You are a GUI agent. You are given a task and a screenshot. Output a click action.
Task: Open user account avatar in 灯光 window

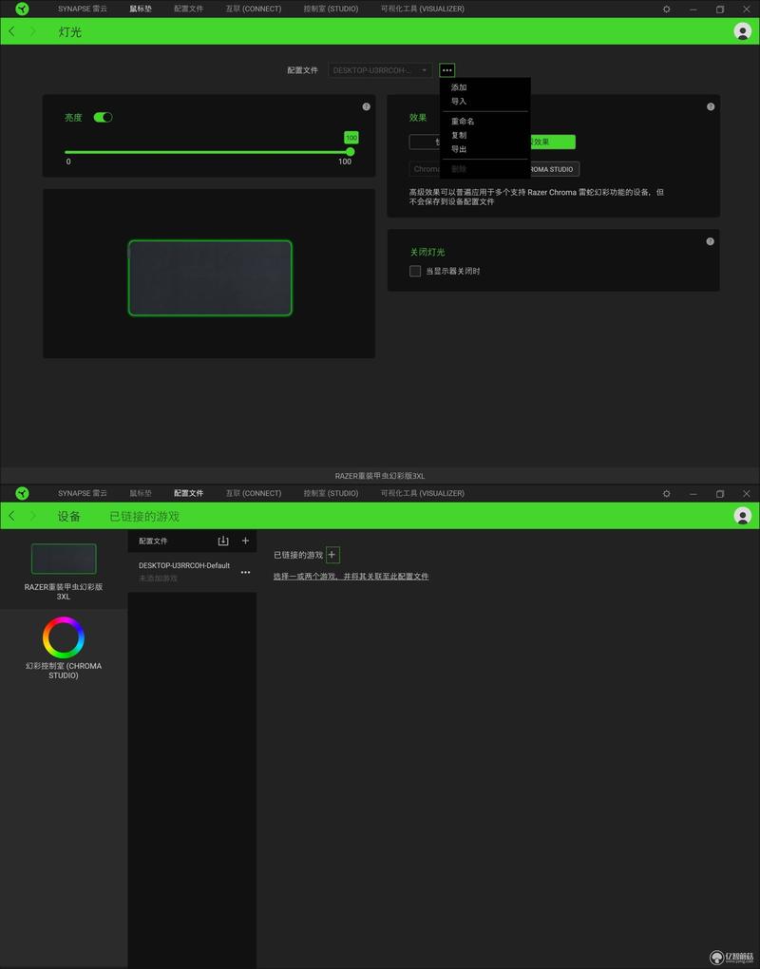[x=742, y=31]
